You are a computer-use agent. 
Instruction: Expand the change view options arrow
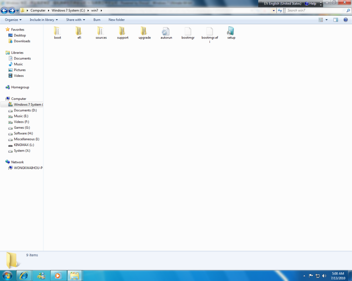pyautogui.click(x=327, y=20)
